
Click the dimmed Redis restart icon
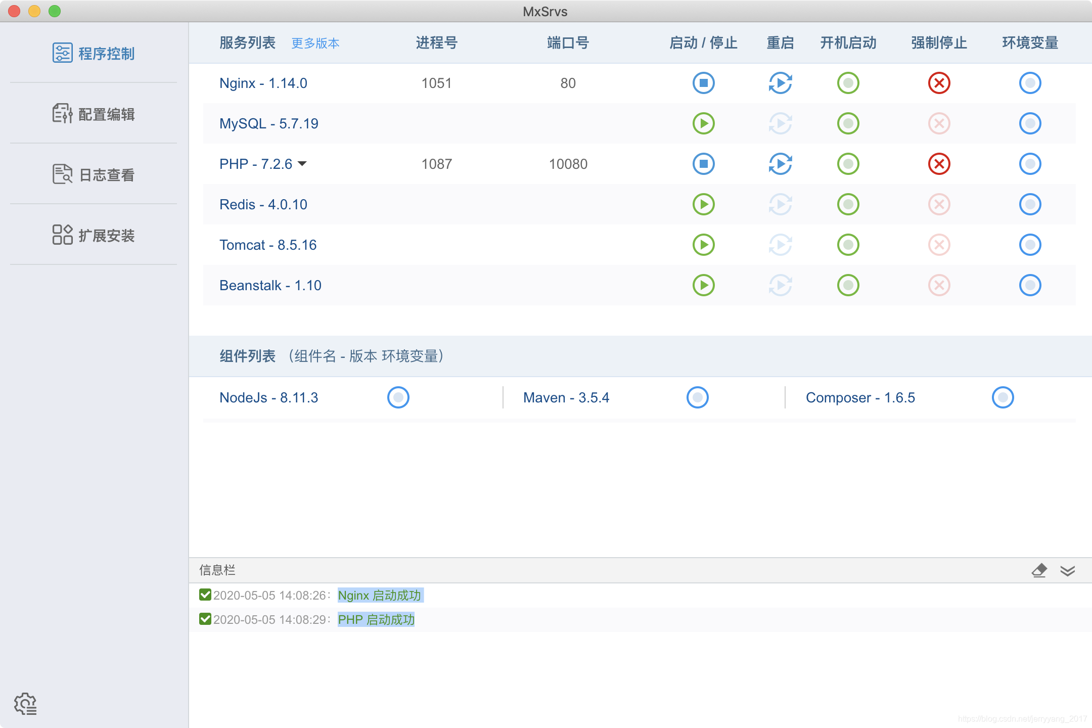pyautogui.click(x=780, y=204)
